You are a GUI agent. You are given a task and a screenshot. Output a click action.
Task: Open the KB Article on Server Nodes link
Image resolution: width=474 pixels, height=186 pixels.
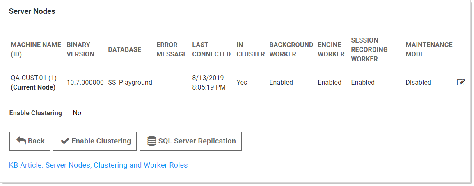tap(98, 165)
